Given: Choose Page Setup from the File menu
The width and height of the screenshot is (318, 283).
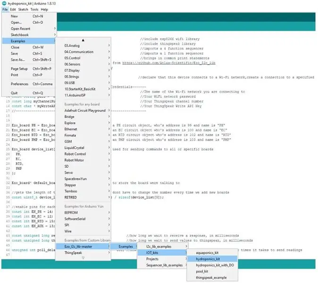Looking at the screenshot, I should point(29,69).
